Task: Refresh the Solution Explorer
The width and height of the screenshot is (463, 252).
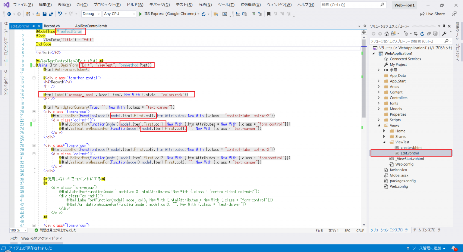Action: [x=422, y=33]
